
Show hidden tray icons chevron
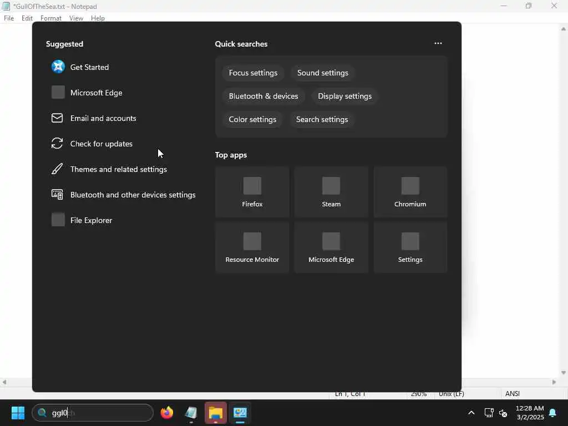tap(471, 413)
